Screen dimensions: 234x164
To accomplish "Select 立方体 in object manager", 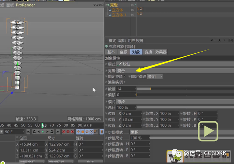I will [x=117, y=10].
